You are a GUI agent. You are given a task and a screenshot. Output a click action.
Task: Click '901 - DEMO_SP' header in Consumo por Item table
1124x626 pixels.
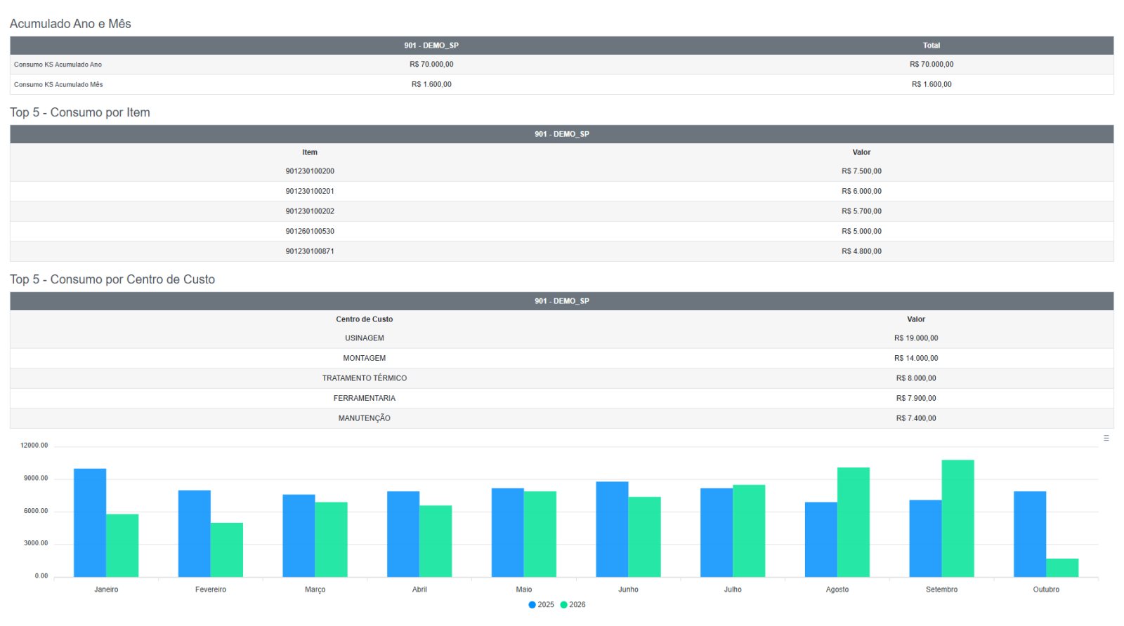click(562, 134)
